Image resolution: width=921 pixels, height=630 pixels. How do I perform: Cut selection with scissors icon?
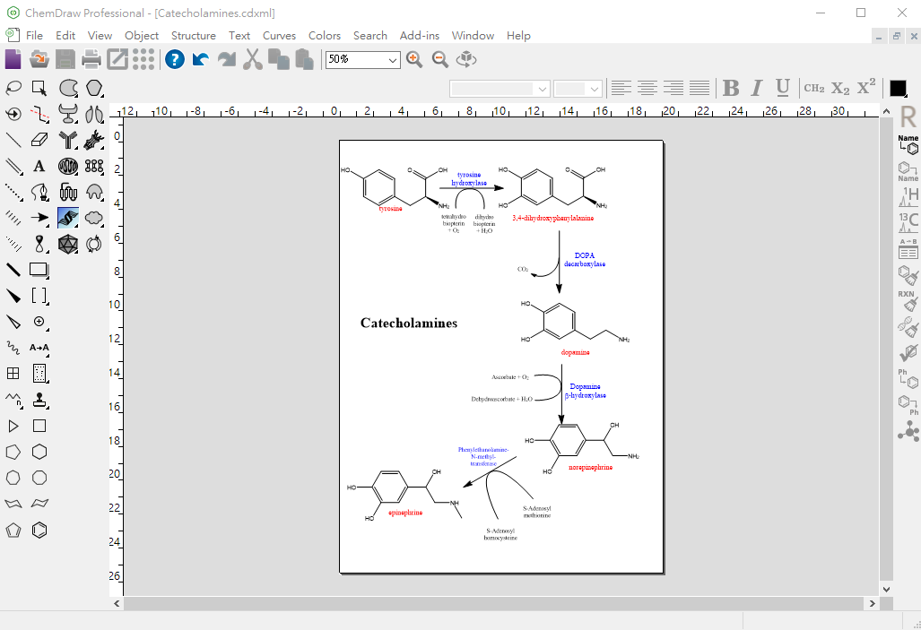pyautogui.click(x=253, y=59)
